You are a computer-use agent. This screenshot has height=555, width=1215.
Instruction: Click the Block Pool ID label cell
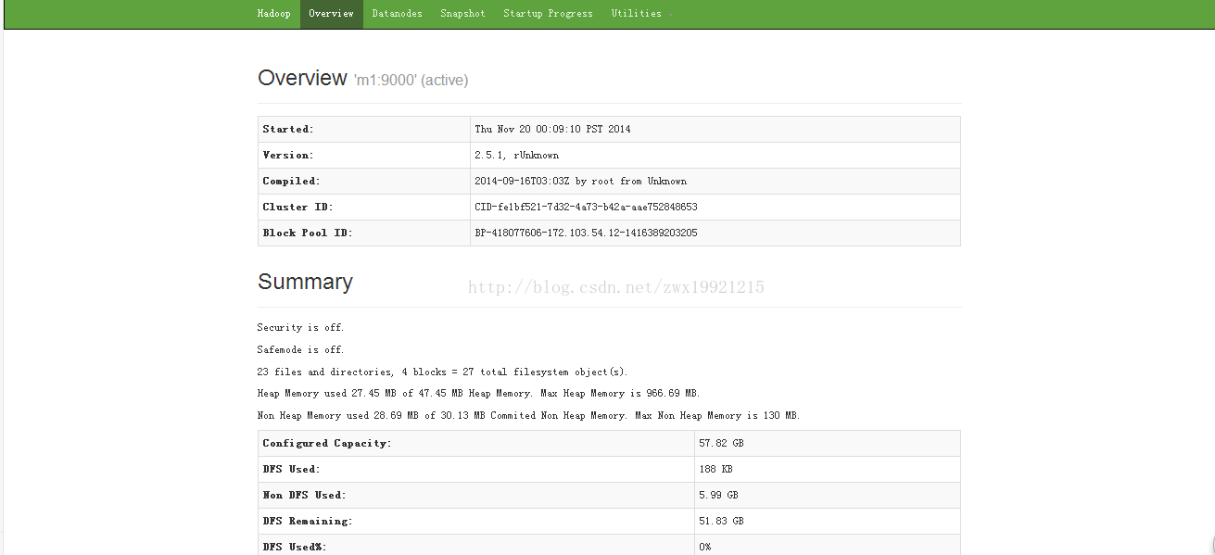364,233
